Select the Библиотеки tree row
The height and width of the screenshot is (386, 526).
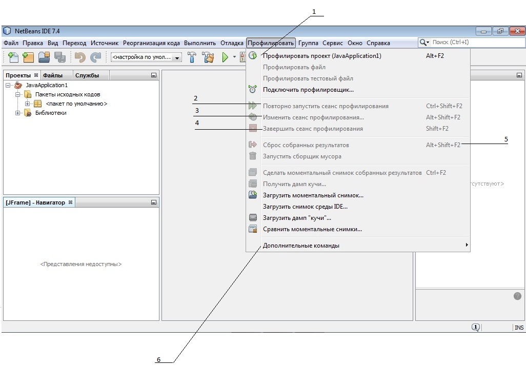[x=46, y=113]
